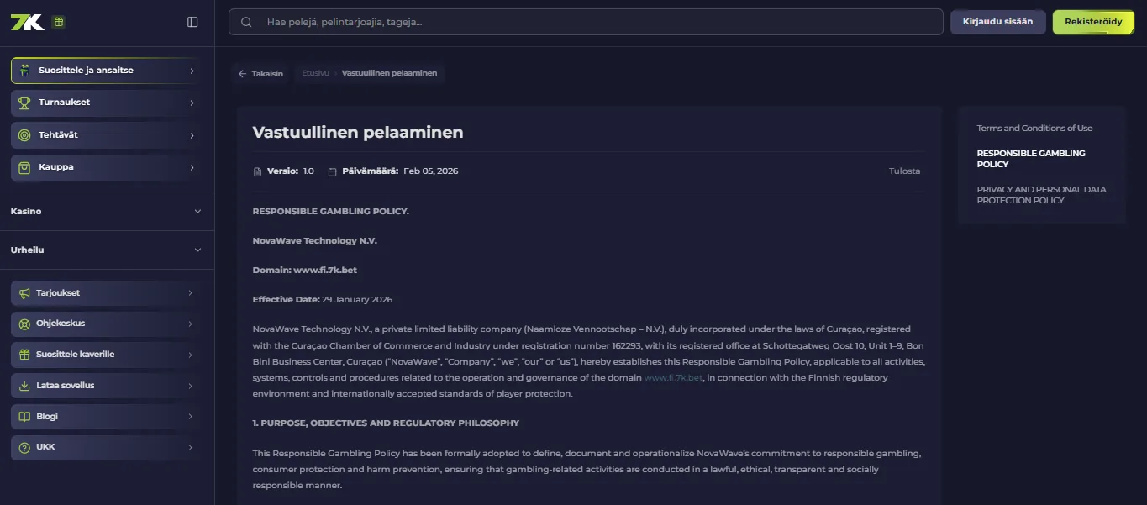Click the Turnaukset trophy icon
Screen dimensions: 1147x505
click(24, 103)
